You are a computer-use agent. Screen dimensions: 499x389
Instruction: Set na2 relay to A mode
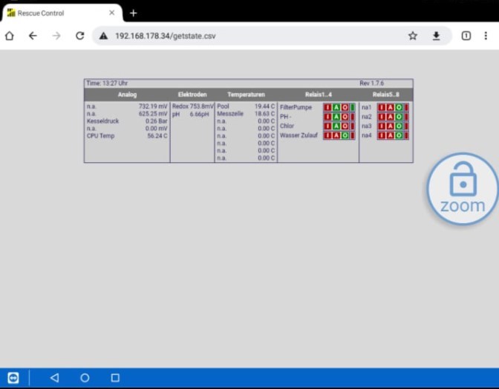tap(390, 117)
